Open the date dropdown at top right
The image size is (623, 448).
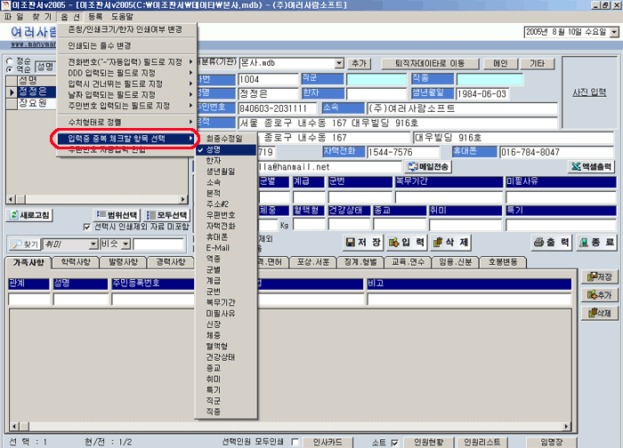pyautogui.click(x=615, y=33)
